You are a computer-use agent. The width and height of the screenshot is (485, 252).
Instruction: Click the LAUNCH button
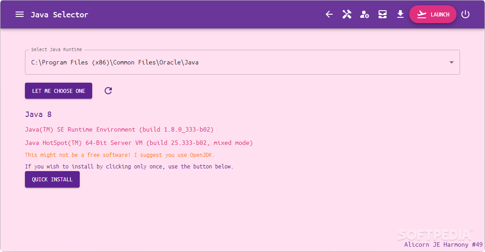433,14
